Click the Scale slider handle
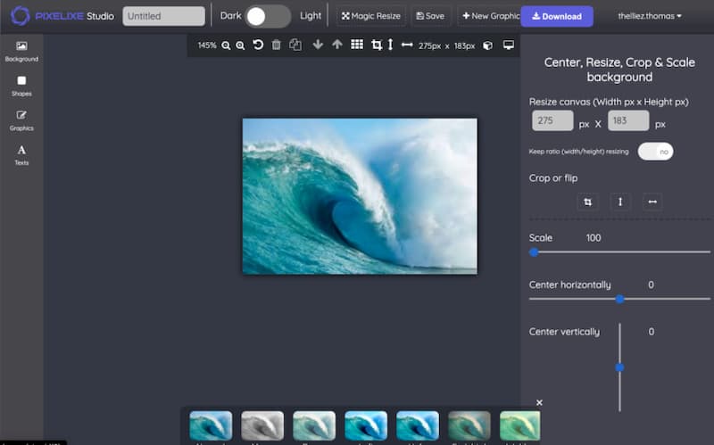The image size is (714, 445). (x=534, y=252)
